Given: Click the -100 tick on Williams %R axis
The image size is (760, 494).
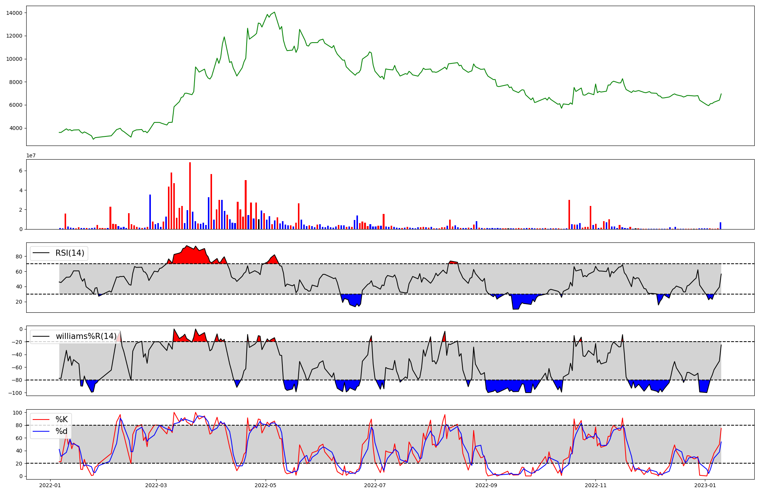Looking at the screenshot, I should 16,393.
